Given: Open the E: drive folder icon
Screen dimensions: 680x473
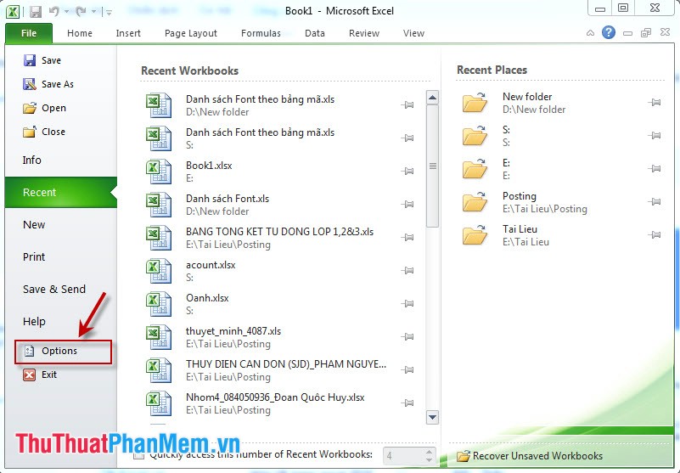Looking at the screenshot, I should 475,169.
